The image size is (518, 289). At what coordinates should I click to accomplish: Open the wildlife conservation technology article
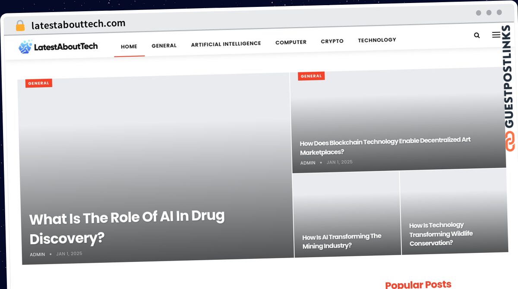pos(441,234)
